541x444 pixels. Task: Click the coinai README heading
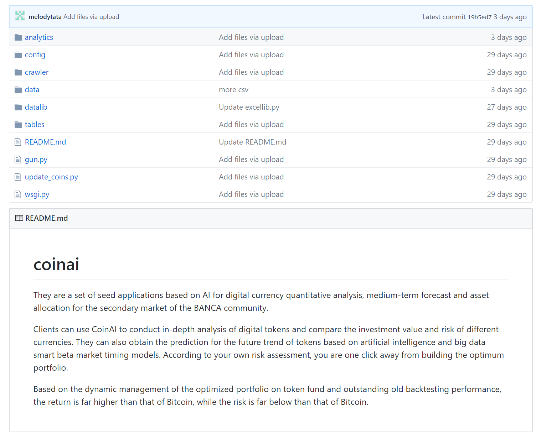(x=56, y=265)
